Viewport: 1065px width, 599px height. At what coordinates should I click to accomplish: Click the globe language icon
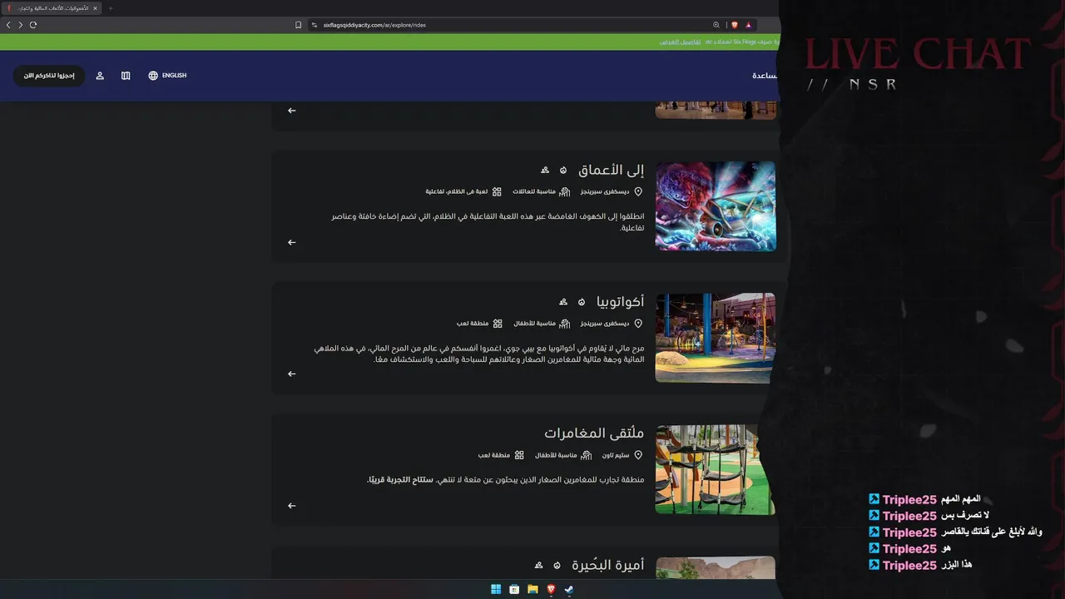pyautogui.click(x=153, y=76)
